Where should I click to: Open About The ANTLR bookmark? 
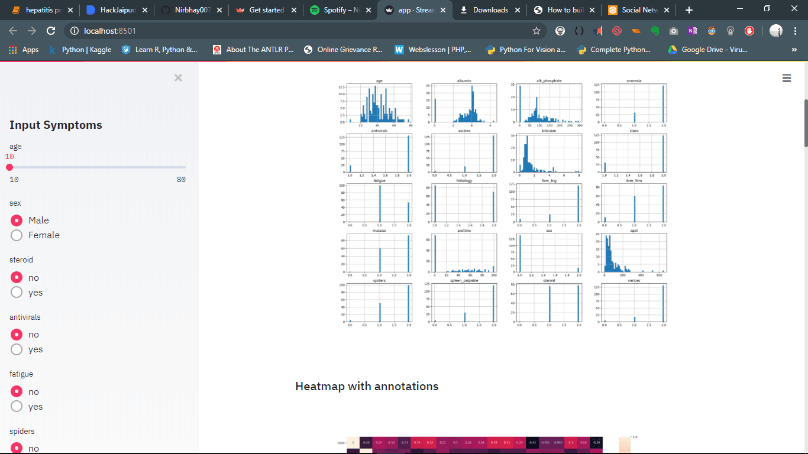tap(253, 50)
